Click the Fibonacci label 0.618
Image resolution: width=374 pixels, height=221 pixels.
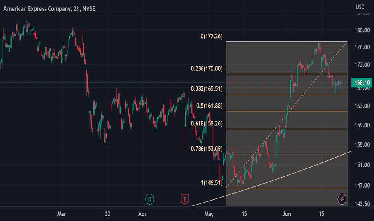point(207,123)
